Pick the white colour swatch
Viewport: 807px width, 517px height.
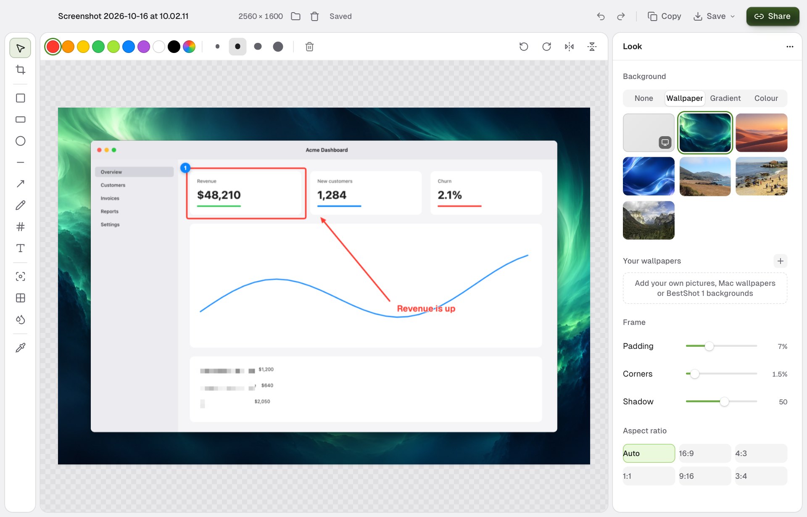159,47
